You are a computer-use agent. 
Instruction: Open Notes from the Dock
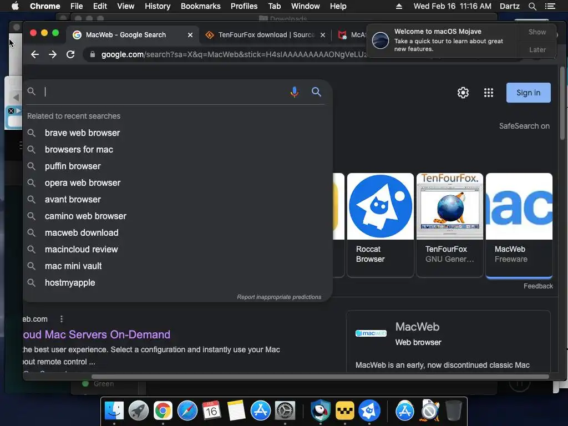click(x=236, y=411)
